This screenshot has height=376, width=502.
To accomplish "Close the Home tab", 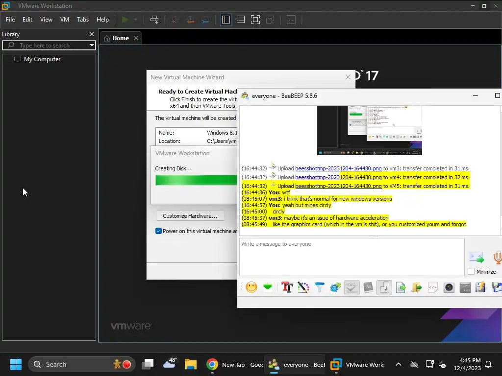I will (136, 38).
